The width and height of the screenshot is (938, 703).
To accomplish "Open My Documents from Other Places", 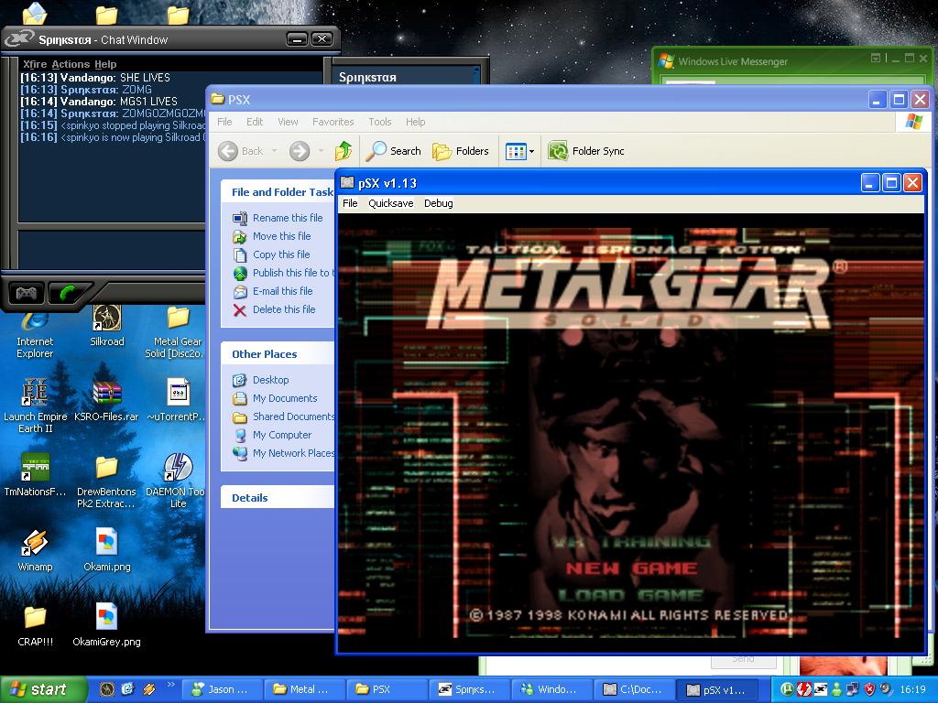I will pyautogui.click(x=283, y=398).
